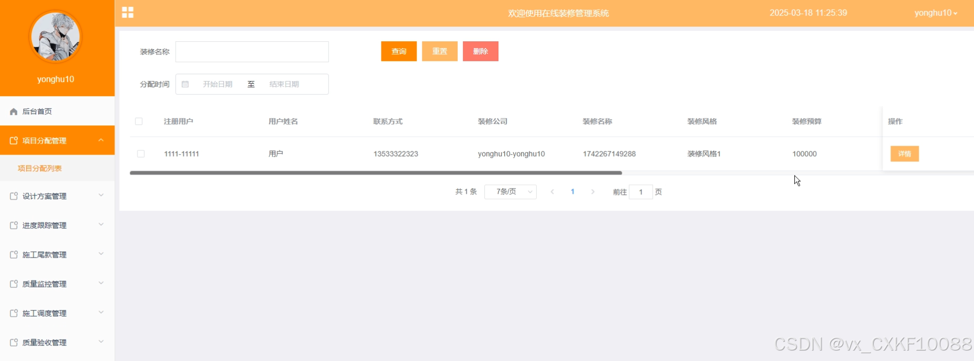
Task: Click the 详情 details button
Action: [905, 154]
